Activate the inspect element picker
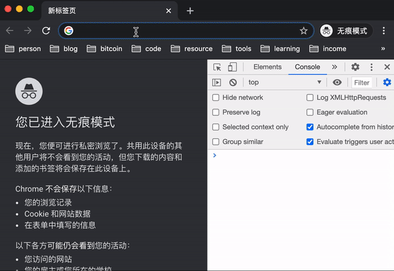This screenshot has height=271, width=394. [x=217, y=67]
